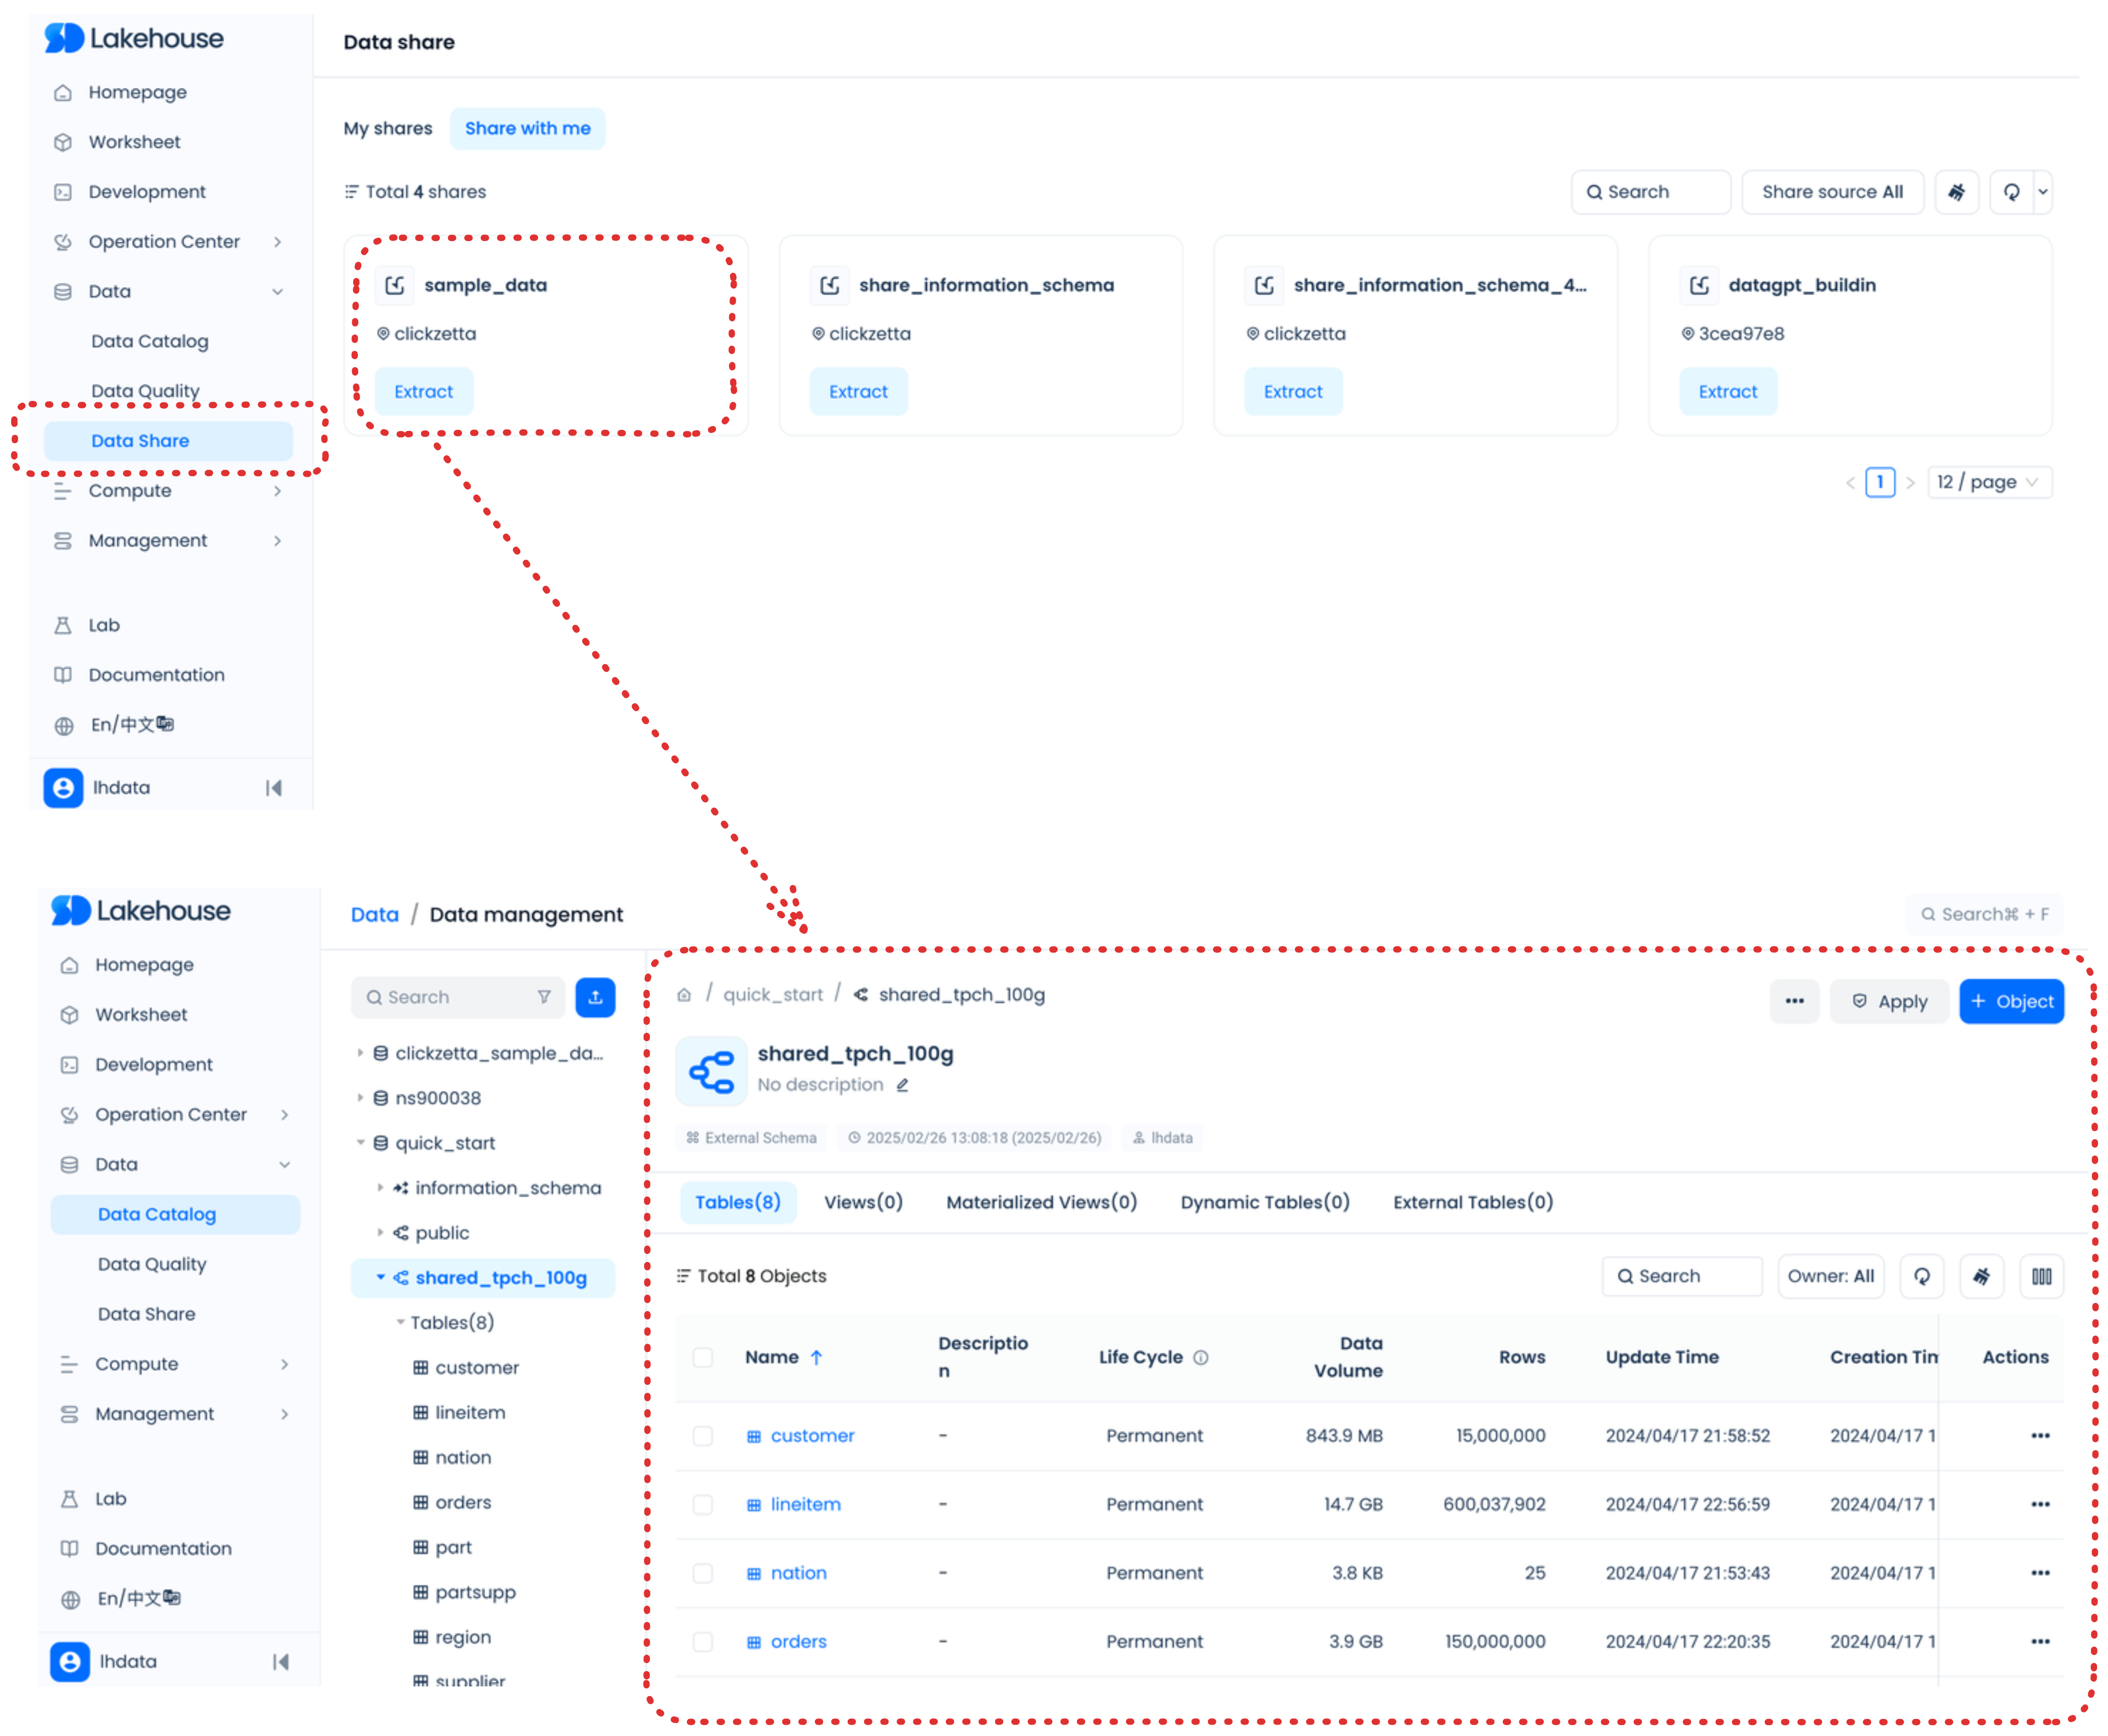Expand the ns900038 tree node
The height and width of the screenshot is (1736, 2108).
point(360,1098)
